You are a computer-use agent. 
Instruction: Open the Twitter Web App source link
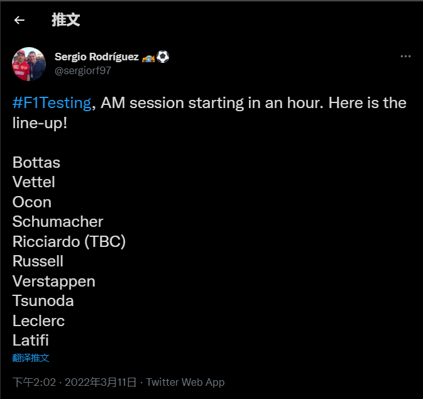pyautogui.click(x=185, y=382)
